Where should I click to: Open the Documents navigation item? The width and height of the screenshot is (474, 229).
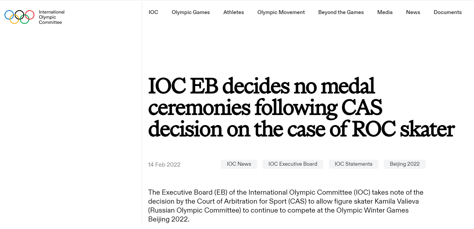point(447,12)
